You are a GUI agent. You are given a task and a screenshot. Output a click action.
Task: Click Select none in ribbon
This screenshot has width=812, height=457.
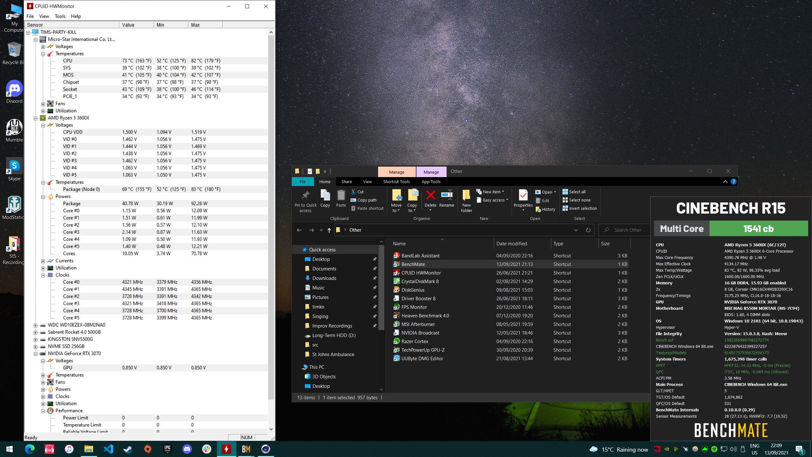[x=576, y=200]
